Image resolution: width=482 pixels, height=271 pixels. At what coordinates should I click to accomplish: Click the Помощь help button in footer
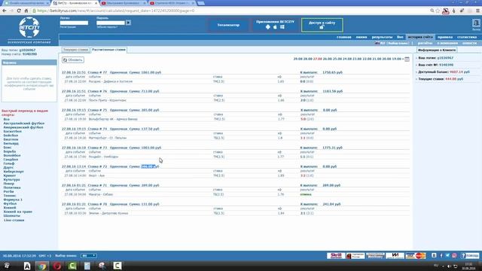470,256
